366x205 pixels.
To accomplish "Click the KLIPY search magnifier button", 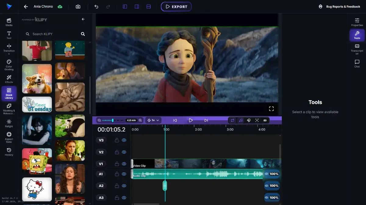I will pos(83,34).
